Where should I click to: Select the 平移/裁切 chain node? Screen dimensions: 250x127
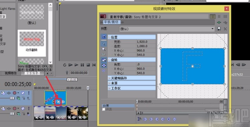coord(112,22)
